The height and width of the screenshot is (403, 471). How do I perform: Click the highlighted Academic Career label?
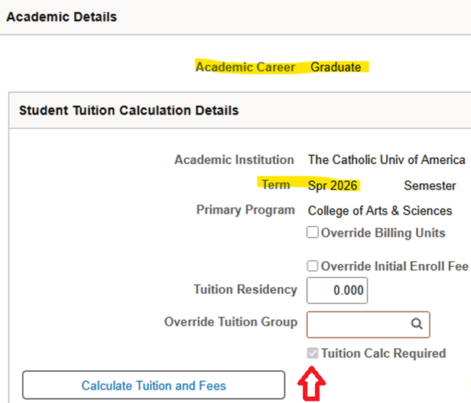coord(245,67)
